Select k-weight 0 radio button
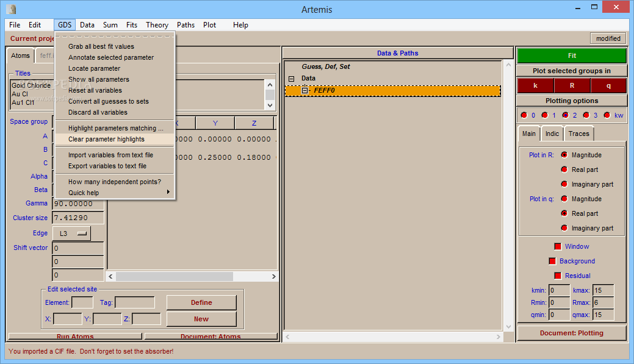Screen dimensions: 634x364 click(x=524, y=115)
